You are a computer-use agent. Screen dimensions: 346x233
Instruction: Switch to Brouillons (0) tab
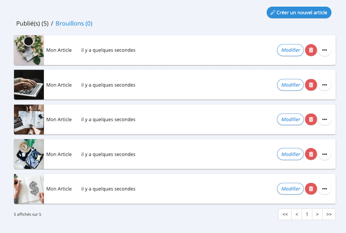coord(74,24)
